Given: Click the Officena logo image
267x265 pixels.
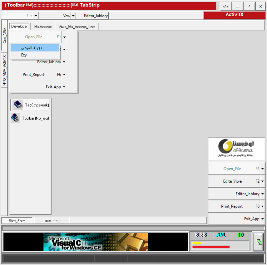Looking at the screenshot, I should [x=236, y=149].
